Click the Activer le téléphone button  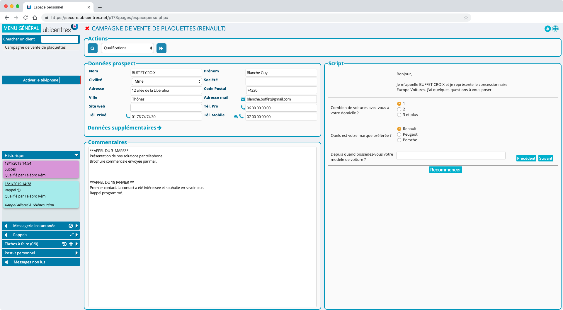click(x=41, y=80)
